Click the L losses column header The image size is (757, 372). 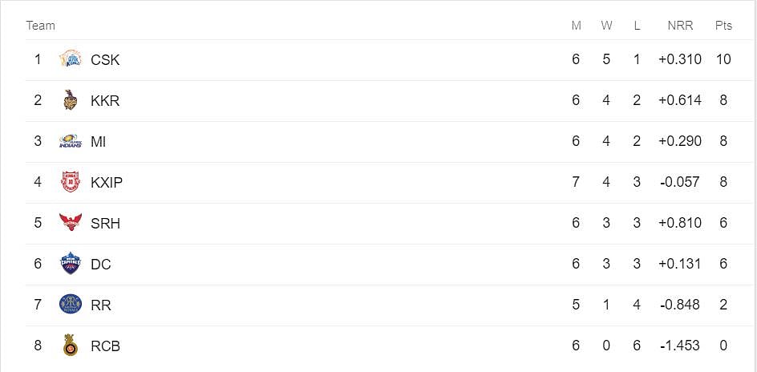point(637,26)
